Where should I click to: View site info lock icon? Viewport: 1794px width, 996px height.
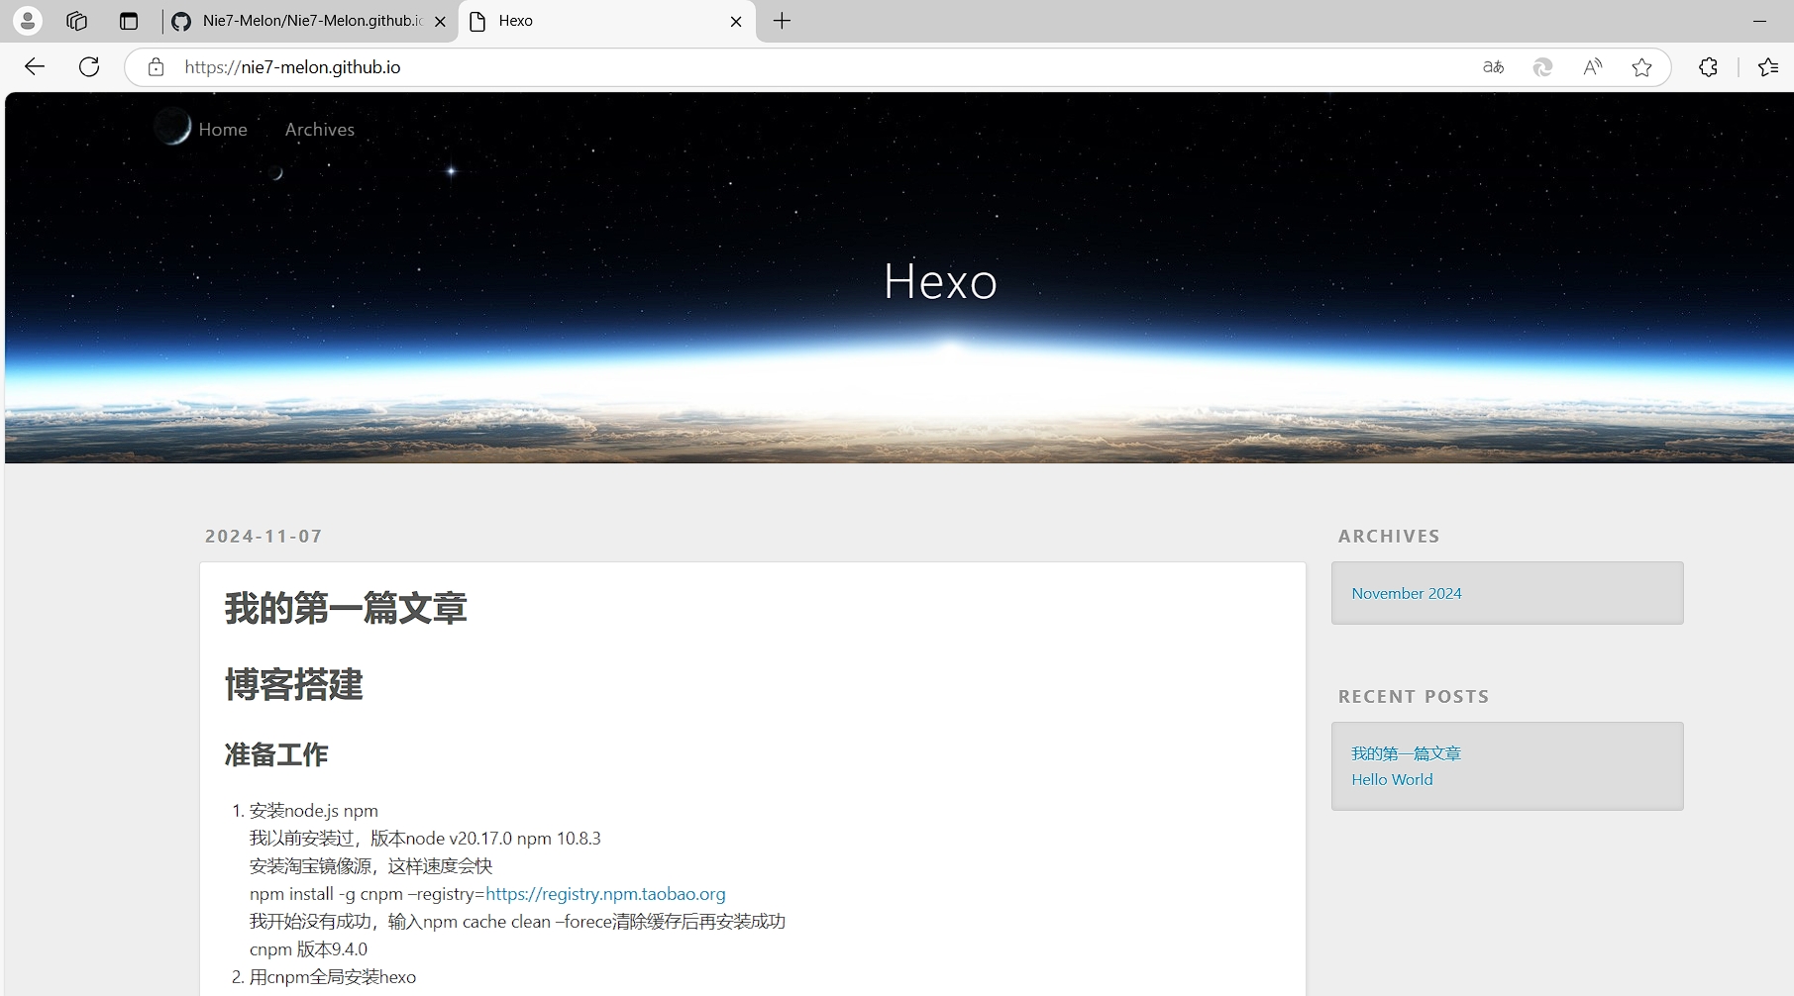click(156, 66)
